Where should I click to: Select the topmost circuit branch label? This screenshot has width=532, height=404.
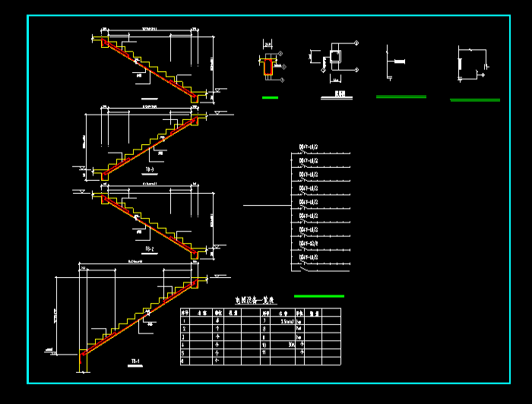[309, 147]
